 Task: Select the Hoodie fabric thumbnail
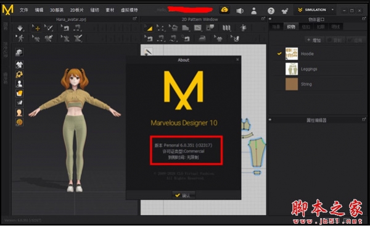click(292, 54)
